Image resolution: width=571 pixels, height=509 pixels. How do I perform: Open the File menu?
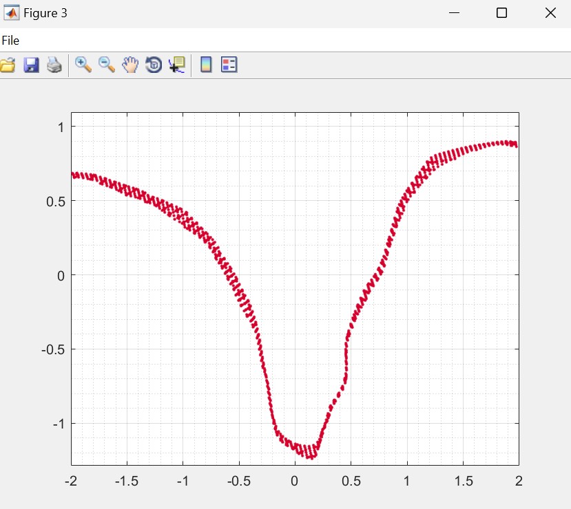pyautogui.click(x=10, y=41)
